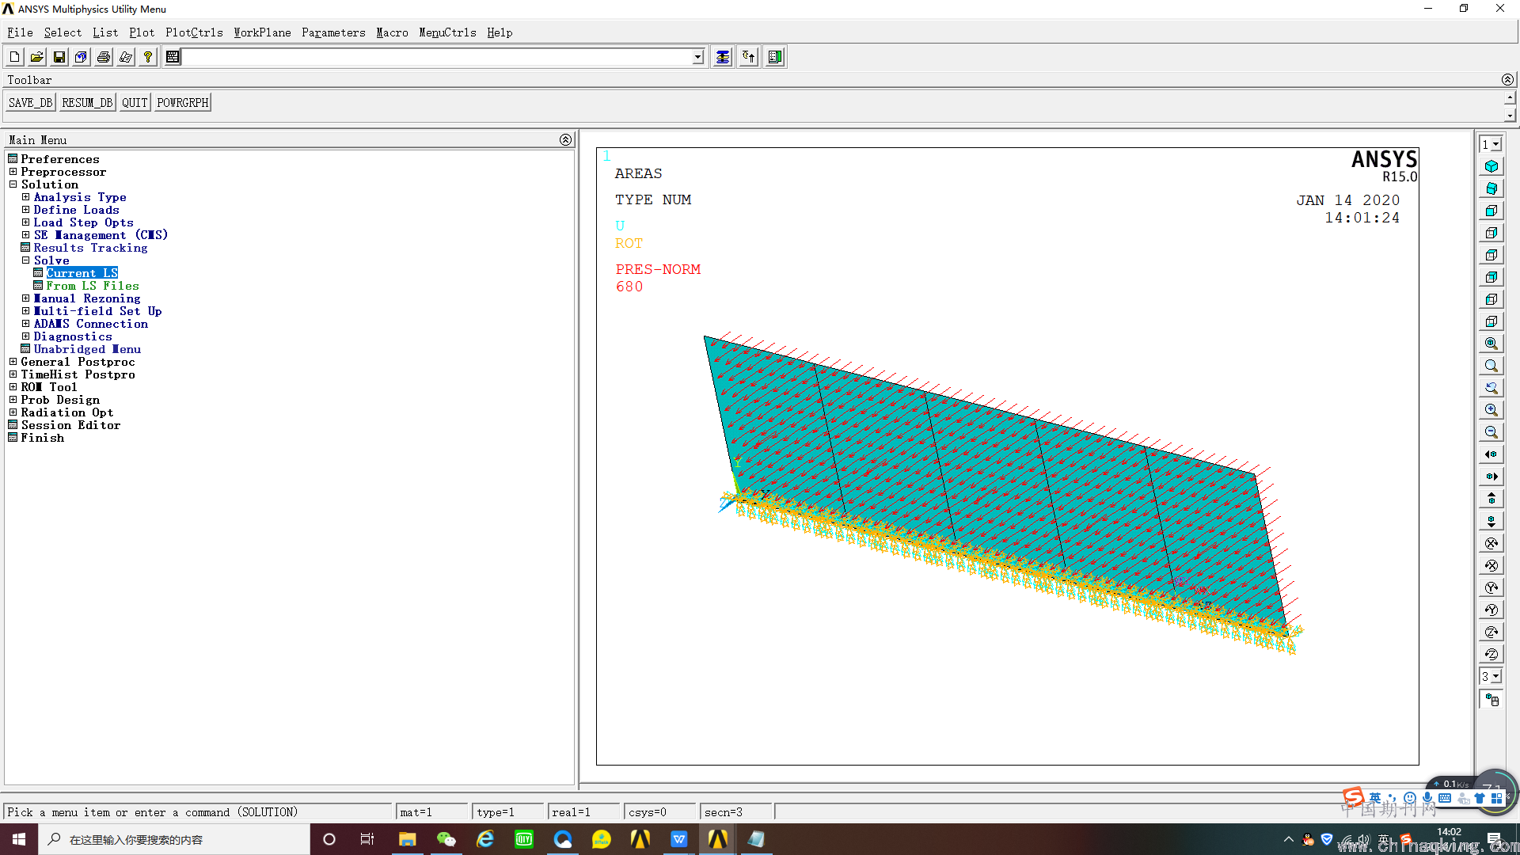Expand the General Postproc node
Screen dimensions: 1520x855
click(13, 362)
